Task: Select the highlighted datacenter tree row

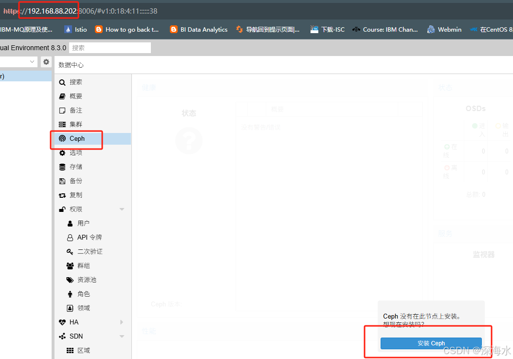Action: click(x=26, y=76)
